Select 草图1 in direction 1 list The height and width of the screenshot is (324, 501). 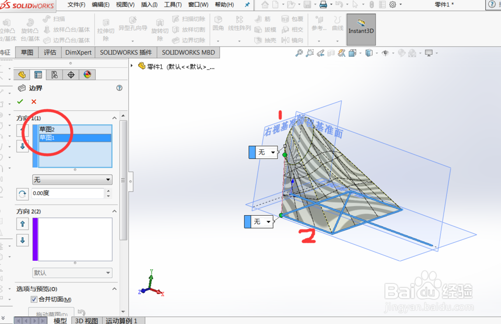75,137
